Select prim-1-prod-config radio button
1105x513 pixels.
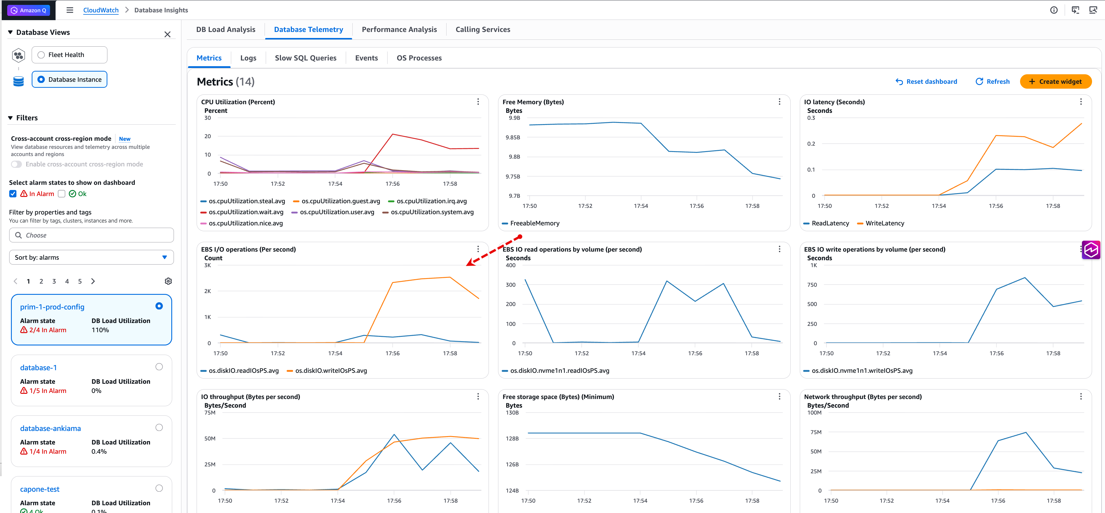point(159,306)
